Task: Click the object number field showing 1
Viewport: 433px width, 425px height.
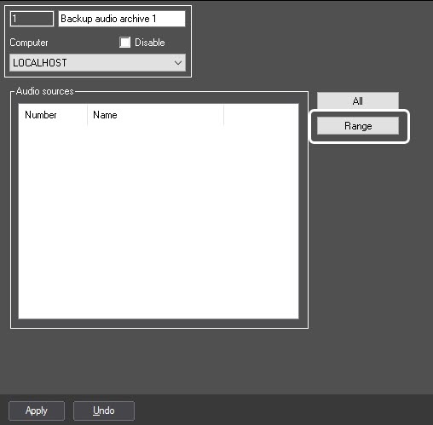Action: (32, 19)
